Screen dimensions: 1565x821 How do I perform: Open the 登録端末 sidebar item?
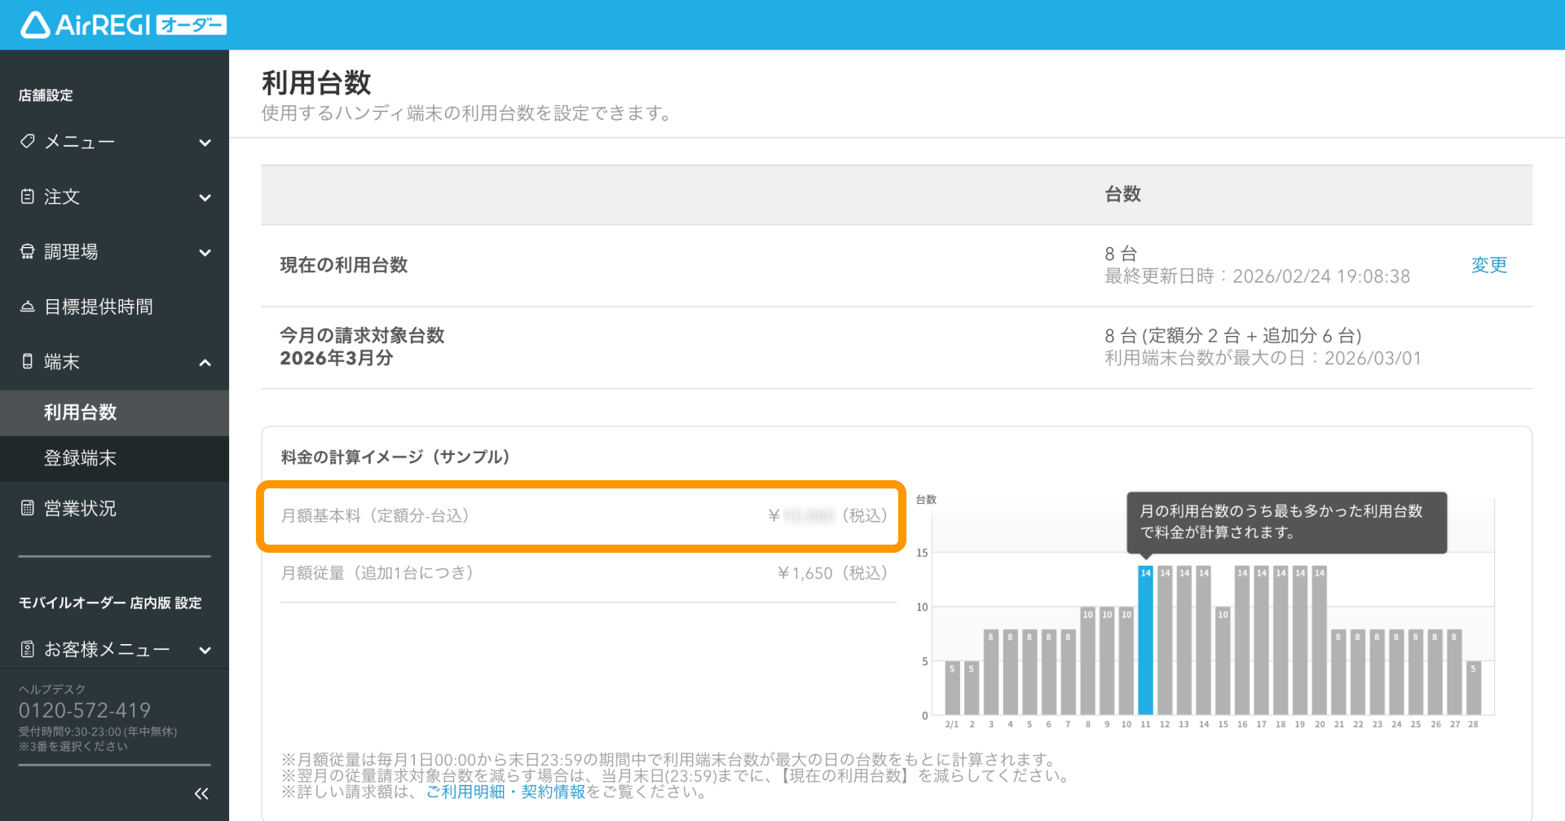114,459
